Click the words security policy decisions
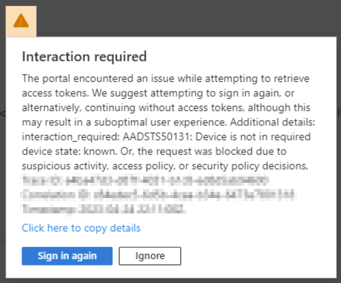 coord(250,166)
